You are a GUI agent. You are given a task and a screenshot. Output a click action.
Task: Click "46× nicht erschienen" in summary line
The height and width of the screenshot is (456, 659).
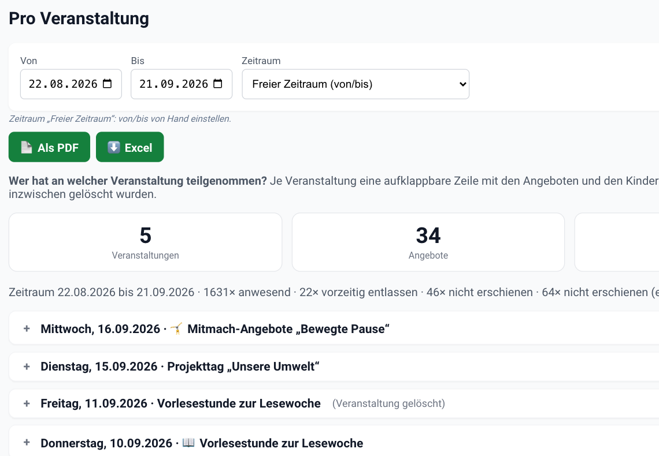coord(480,292)
